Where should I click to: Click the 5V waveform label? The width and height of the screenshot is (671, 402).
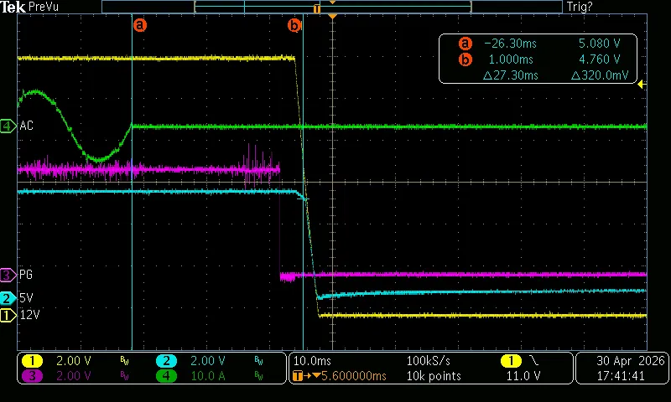(x=26, y=298)
